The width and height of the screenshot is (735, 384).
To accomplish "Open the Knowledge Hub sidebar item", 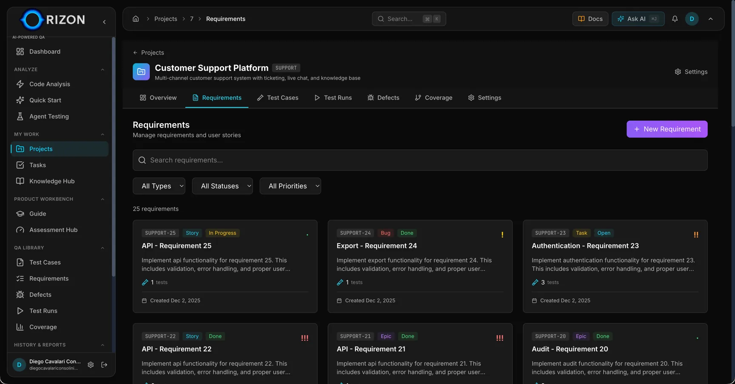I will 51,181.
